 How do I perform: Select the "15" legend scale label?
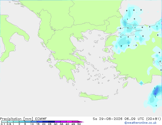[38, 124]
